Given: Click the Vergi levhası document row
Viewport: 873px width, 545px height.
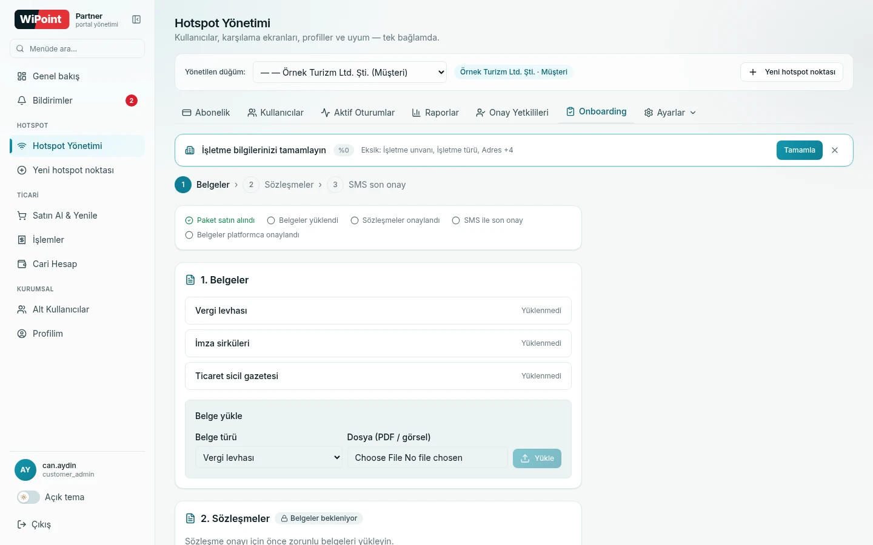Looking at the screenshot, I should click(378, 311).
